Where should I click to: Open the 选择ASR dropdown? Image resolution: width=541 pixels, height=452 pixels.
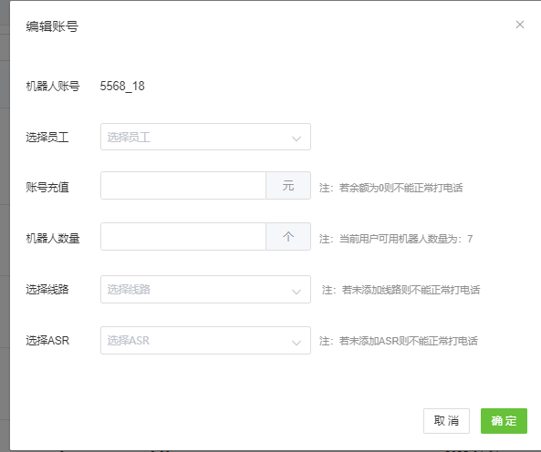(x=205, y=341)
